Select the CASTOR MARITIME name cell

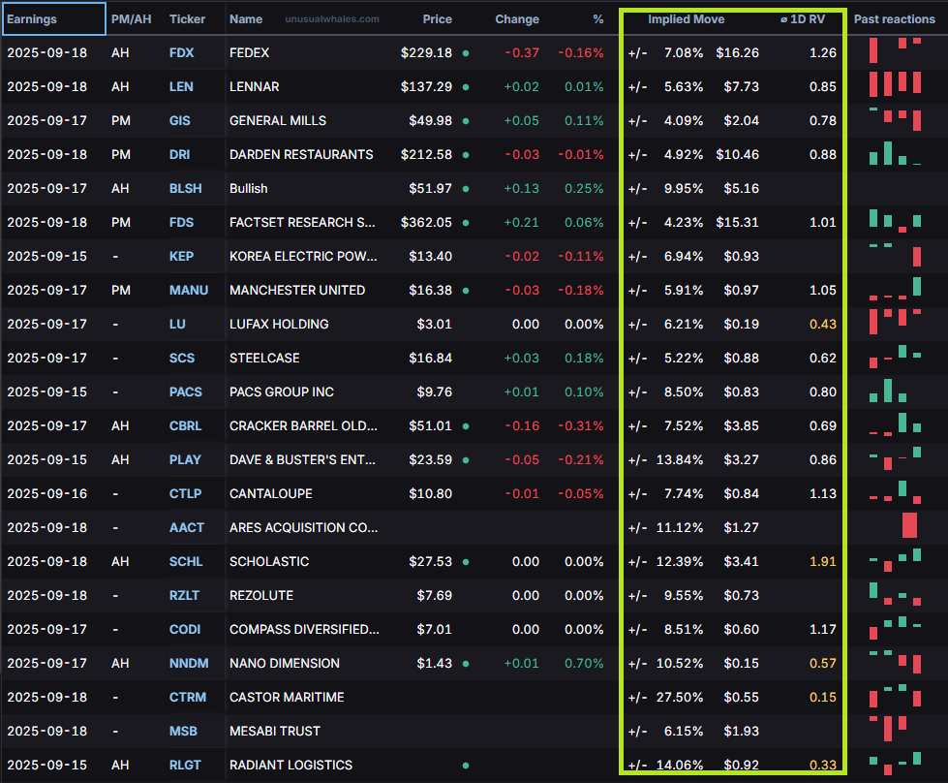coord(287,697)
